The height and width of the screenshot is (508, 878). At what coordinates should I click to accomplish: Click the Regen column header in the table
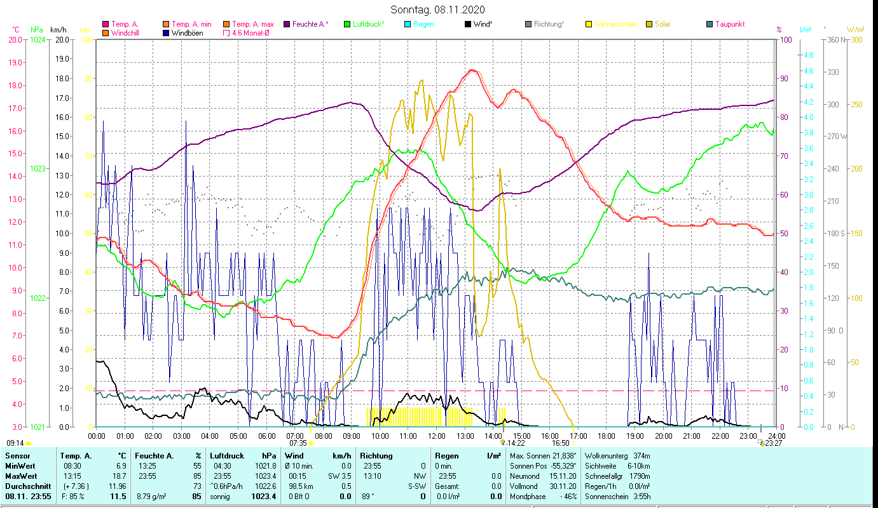[447, 456]
